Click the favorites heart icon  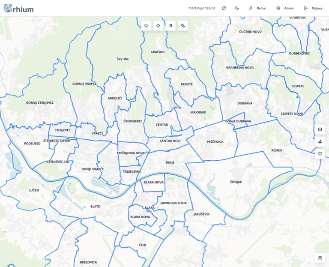click(x=320, y=154)
